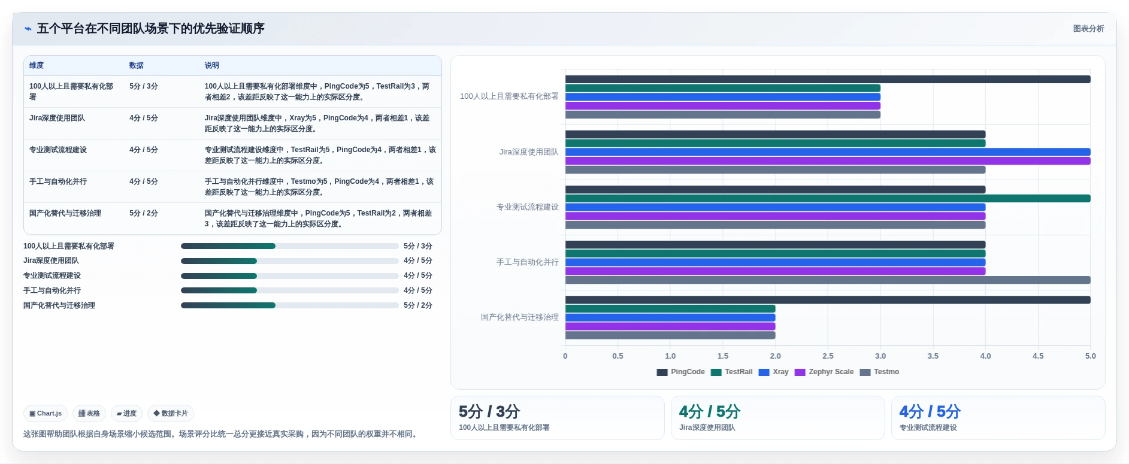Toggle Zephyr Scale legend color swatch
The width and height of the screenshot is (1129, 464).
pyautogui.click(x=800, y=372)
